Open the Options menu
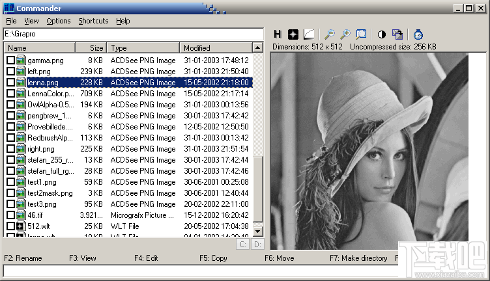 point(59,21)
